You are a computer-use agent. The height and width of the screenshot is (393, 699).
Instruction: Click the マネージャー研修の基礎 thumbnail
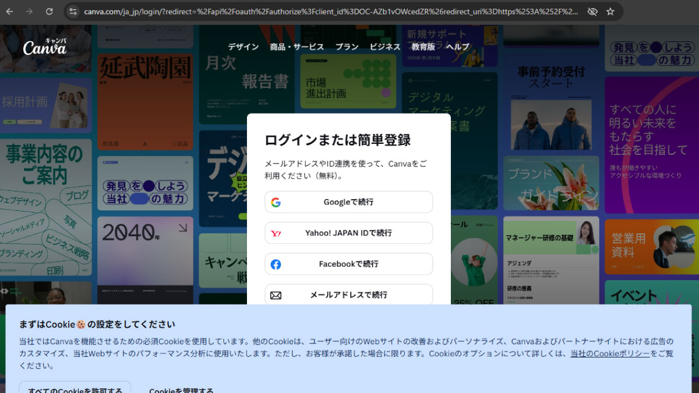(551, 260)
